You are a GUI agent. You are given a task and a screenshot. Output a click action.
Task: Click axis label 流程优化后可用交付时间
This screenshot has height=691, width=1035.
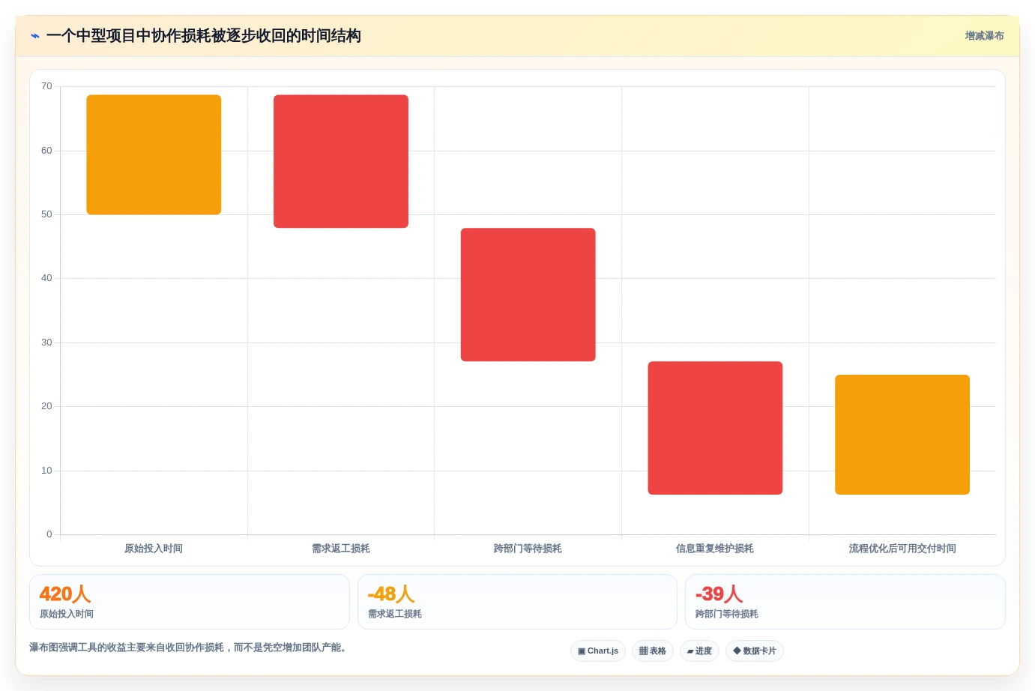pyautogui.click(x=902, y=549)
